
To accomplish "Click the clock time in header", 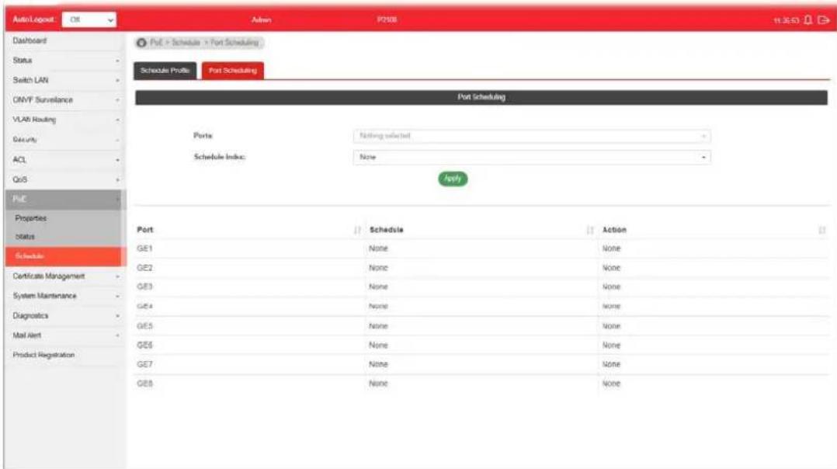I will pyautogui.click(x=787, y=20).
